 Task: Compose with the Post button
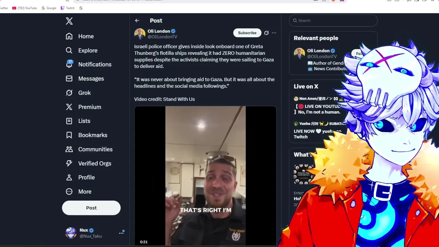[x=91, y=208]
